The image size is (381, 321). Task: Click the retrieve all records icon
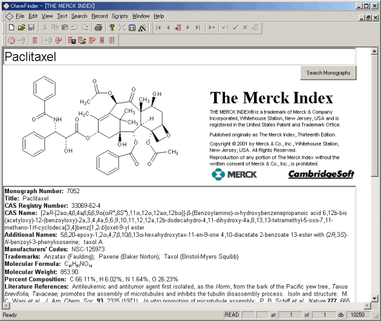tap(34, 40)
